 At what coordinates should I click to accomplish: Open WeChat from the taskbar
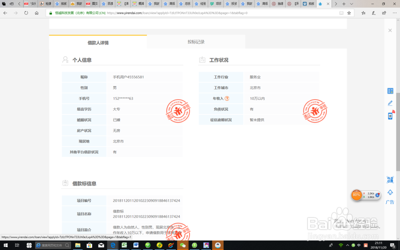click(183, 245)
